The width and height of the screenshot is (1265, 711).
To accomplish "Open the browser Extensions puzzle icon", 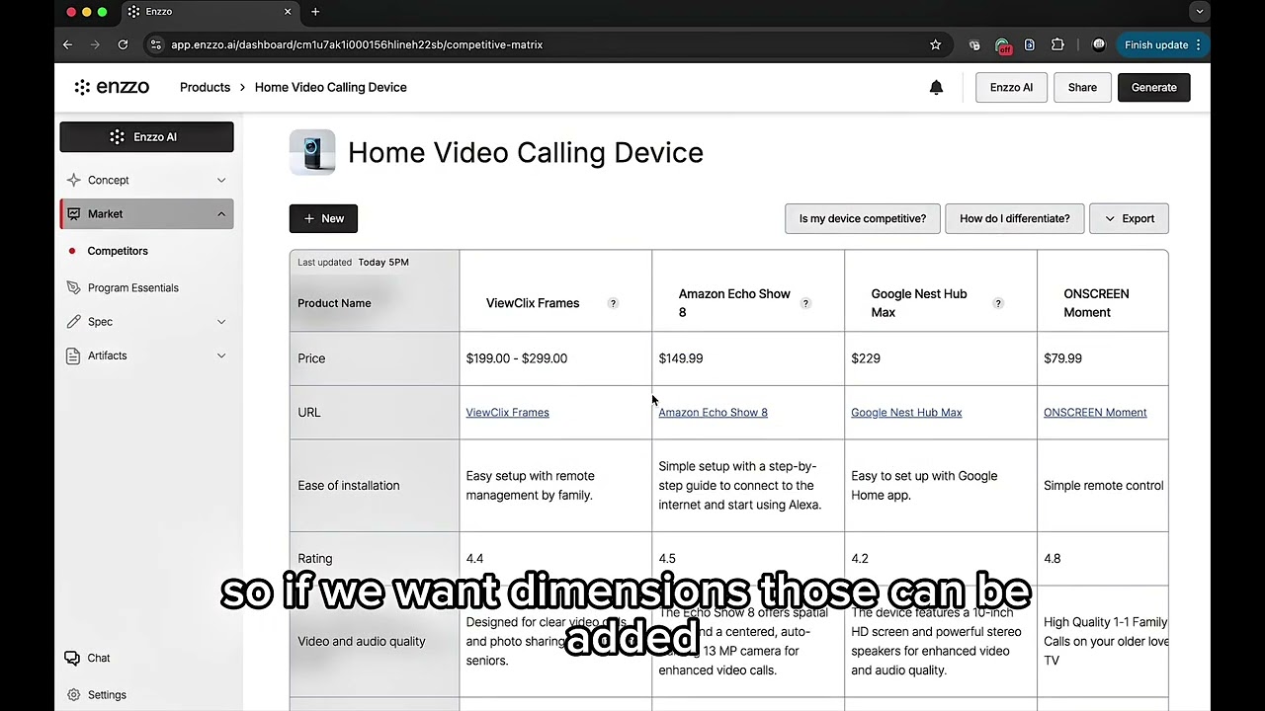I will tap(1057, 44).
